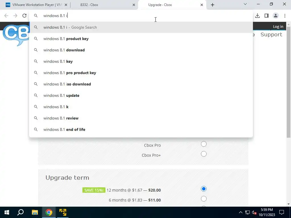Click the browser back arrow
The height and width of the screenshot is (218, 291).
click(x=6, y=16)
